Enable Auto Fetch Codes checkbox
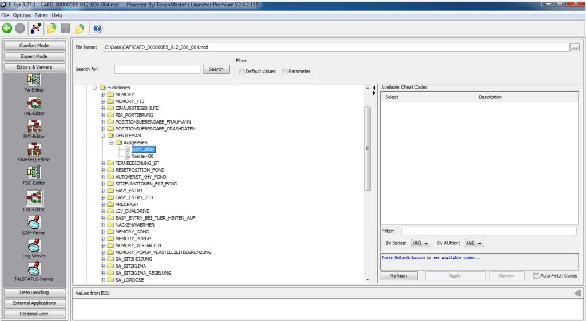586x321 pixels. coord(536,276)
